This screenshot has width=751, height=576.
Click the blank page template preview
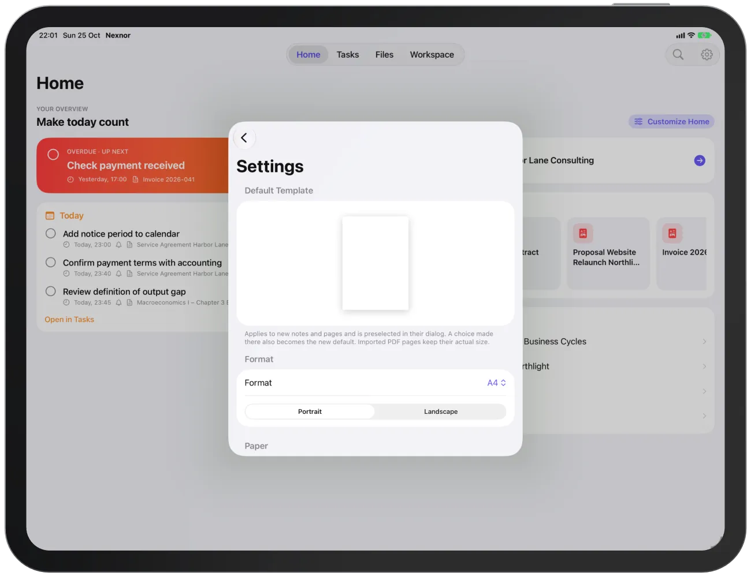click(375, 263)
